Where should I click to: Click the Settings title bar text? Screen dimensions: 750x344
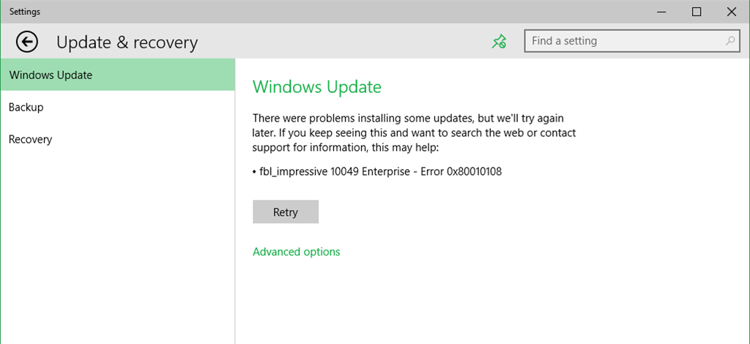[x=25, y=12]
